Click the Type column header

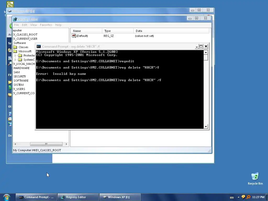[118, 31]
